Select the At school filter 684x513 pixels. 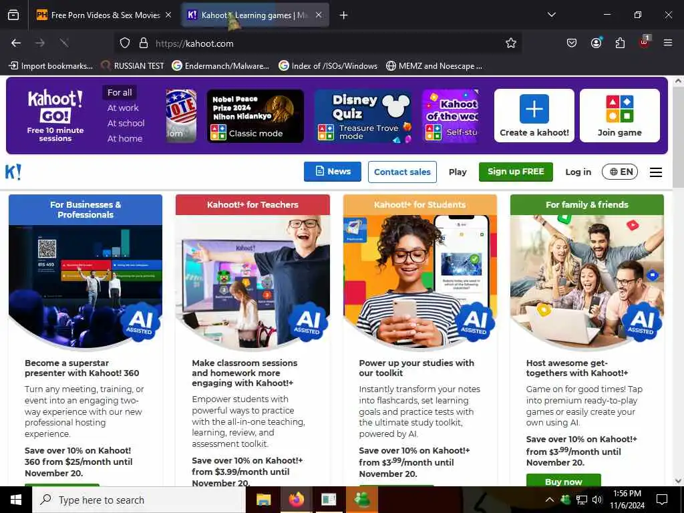click(x=126, y=123)
